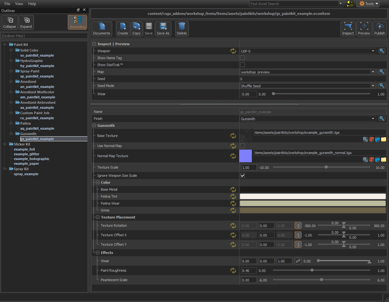Select cu_paintkit_example in the Outliner tree
389x302 pixels.
tap(37, 118)
